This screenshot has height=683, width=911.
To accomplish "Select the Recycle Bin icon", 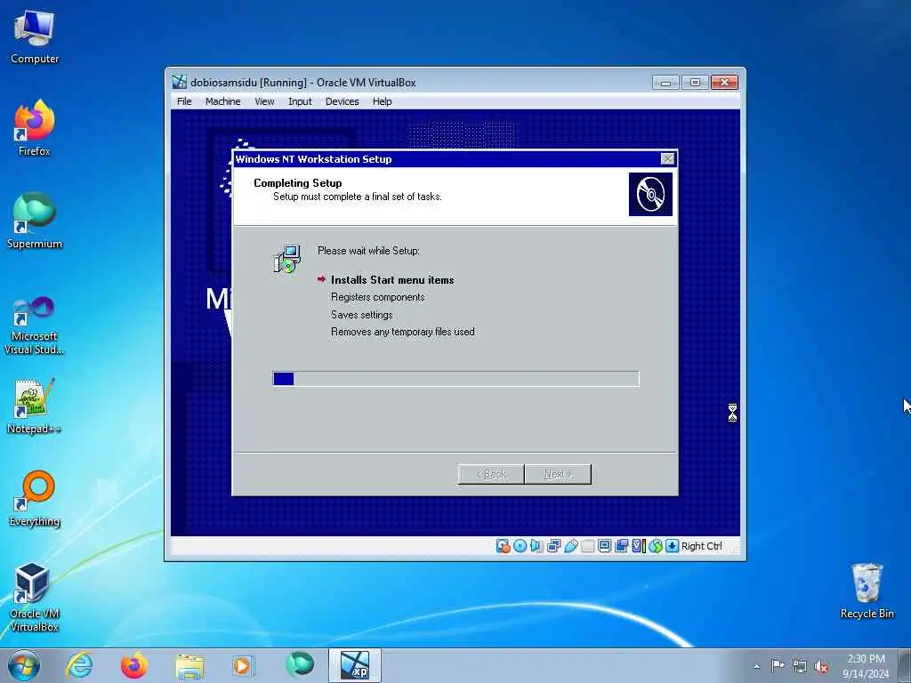I will point(867,591).
